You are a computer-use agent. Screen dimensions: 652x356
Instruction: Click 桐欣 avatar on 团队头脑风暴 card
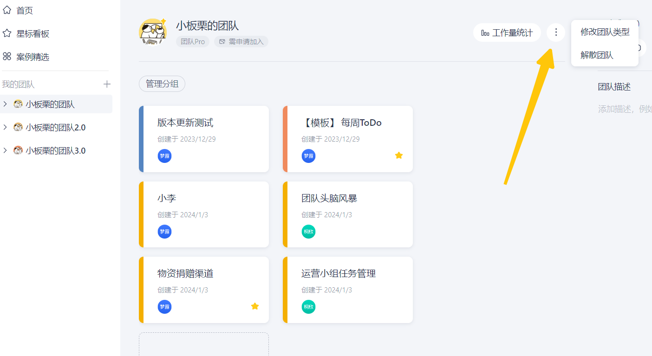pos(308,232)
